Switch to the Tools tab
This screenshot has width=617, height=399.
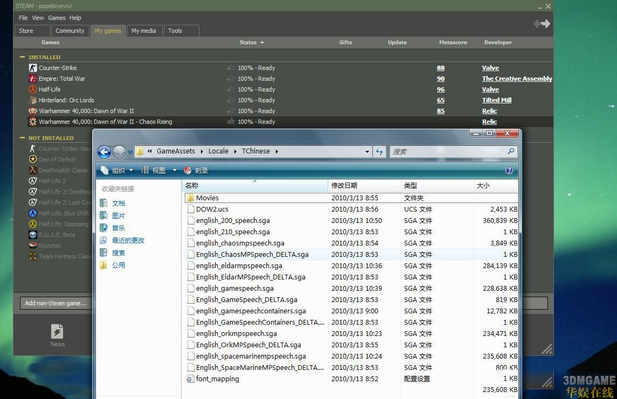[181, 31]
